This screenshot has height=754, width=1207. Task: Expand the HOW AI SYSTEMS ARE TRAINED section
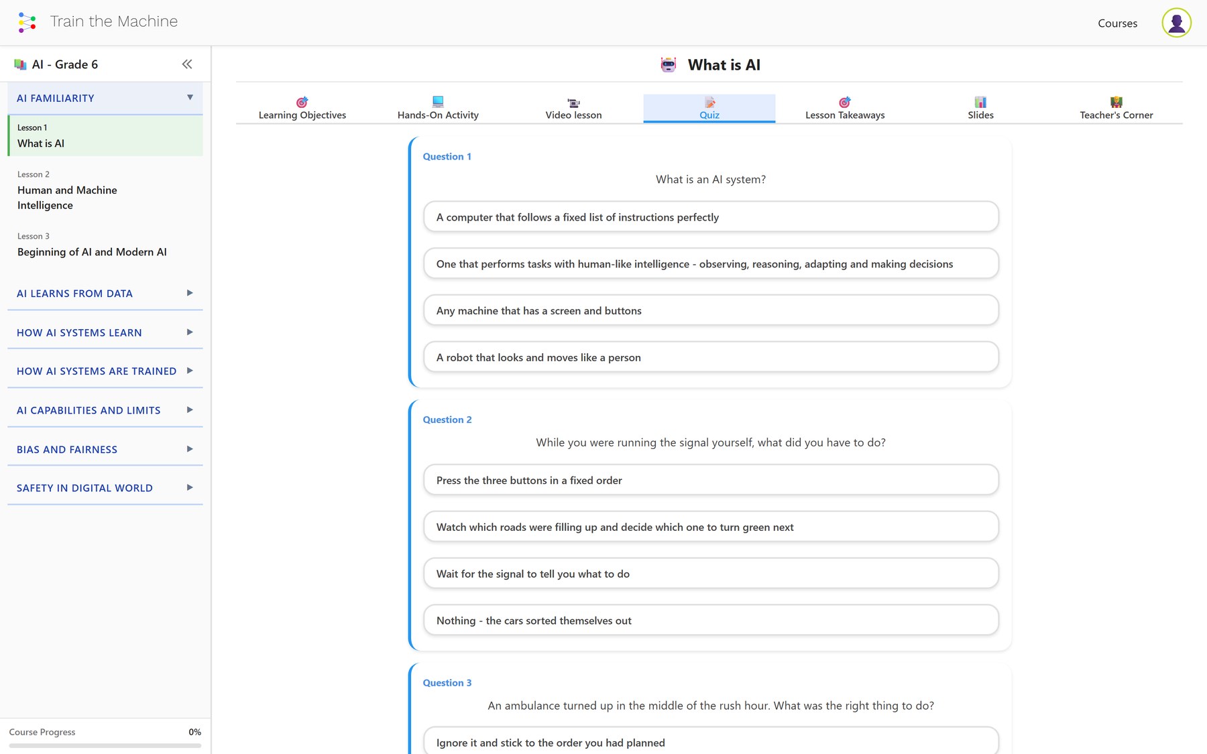[105, 371]
